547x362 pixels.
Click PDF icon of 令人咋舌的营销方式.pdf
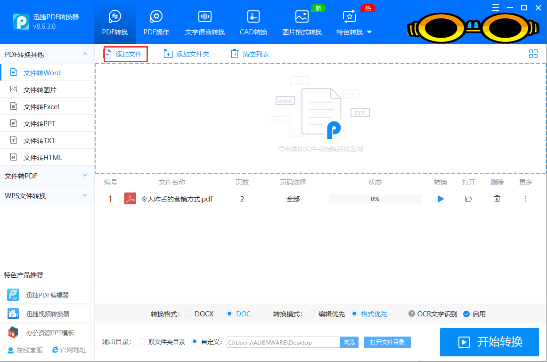130,199
